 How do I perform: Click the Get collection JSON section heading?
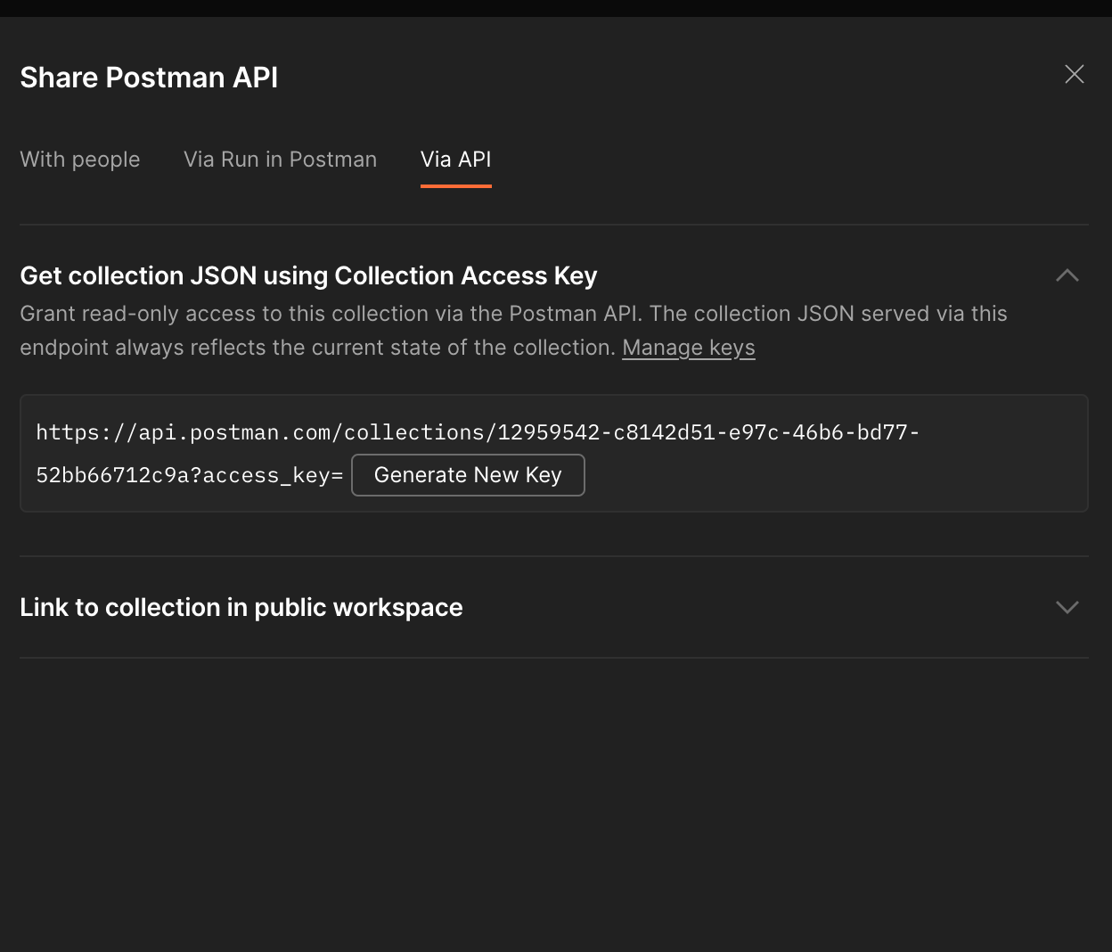click(x=307, y=275)
